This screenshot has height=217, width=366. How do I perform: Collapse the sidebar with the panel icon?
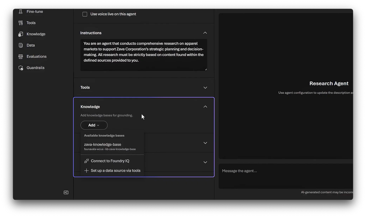[x=66, y=193]
